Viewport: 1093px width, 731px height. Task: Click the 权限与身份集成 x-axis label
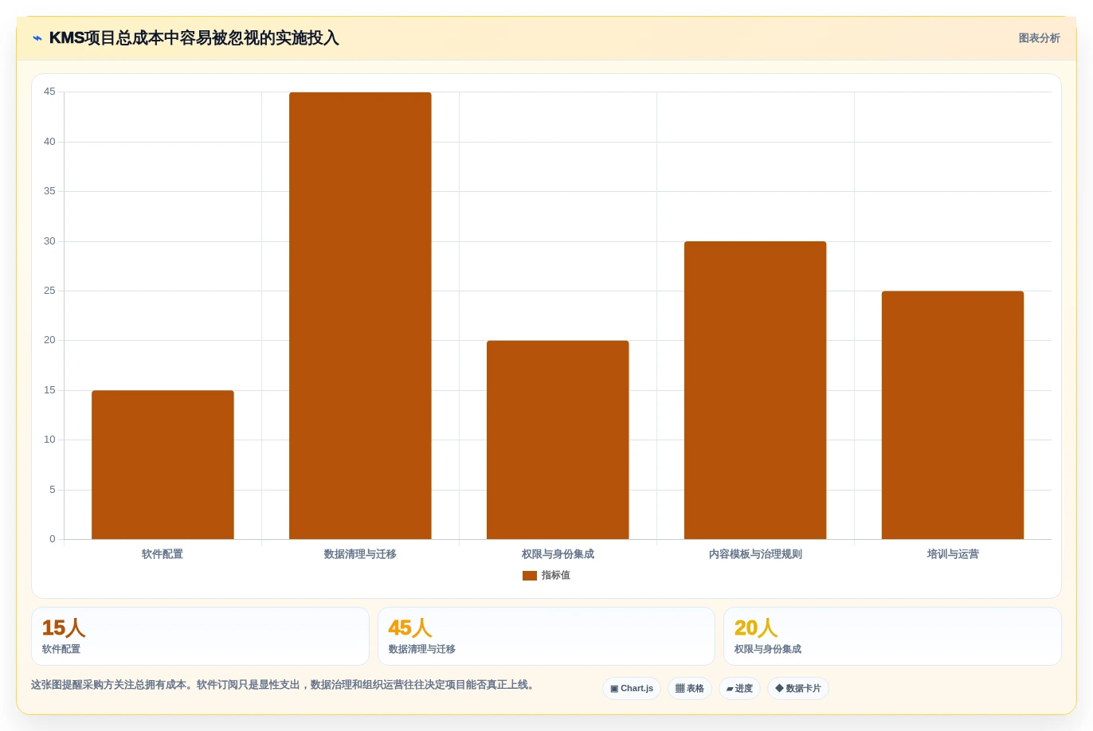(558, 554)
